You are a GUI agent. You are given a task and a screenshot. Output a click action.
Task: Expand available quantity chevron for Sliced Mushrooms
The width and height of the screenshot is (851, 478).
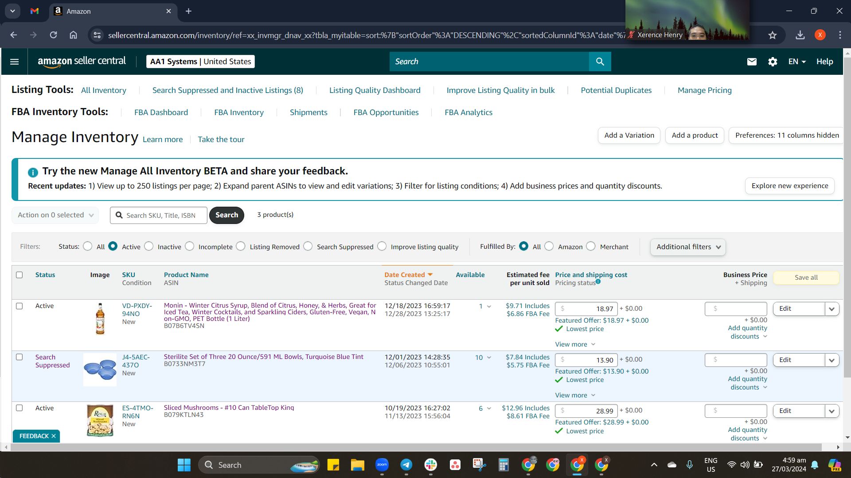489,409
